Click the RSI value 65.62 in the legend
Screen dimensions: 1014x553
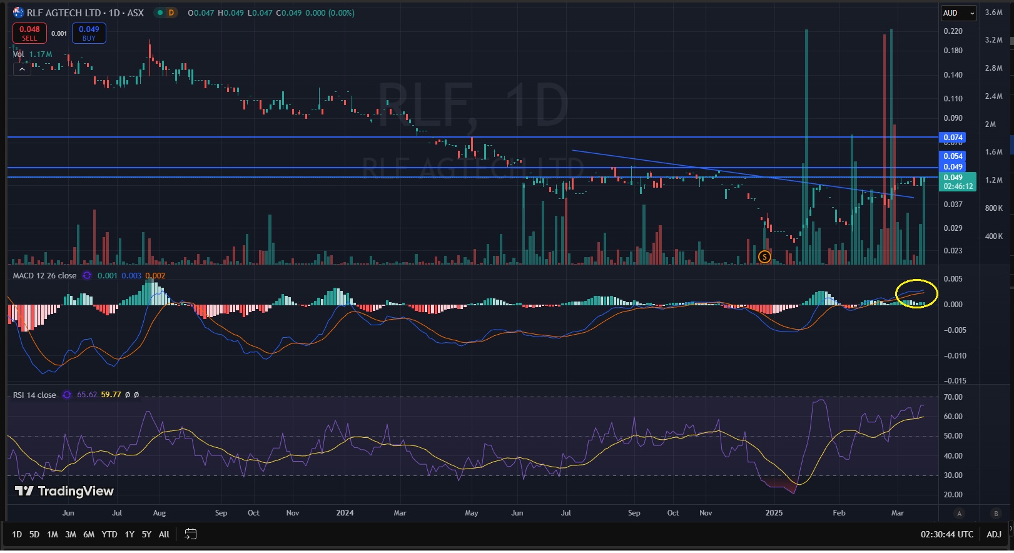[x=87, y=395]
